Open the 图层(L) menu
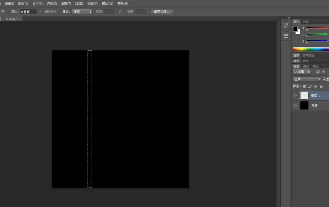329x207 pixels. [23, 4]
